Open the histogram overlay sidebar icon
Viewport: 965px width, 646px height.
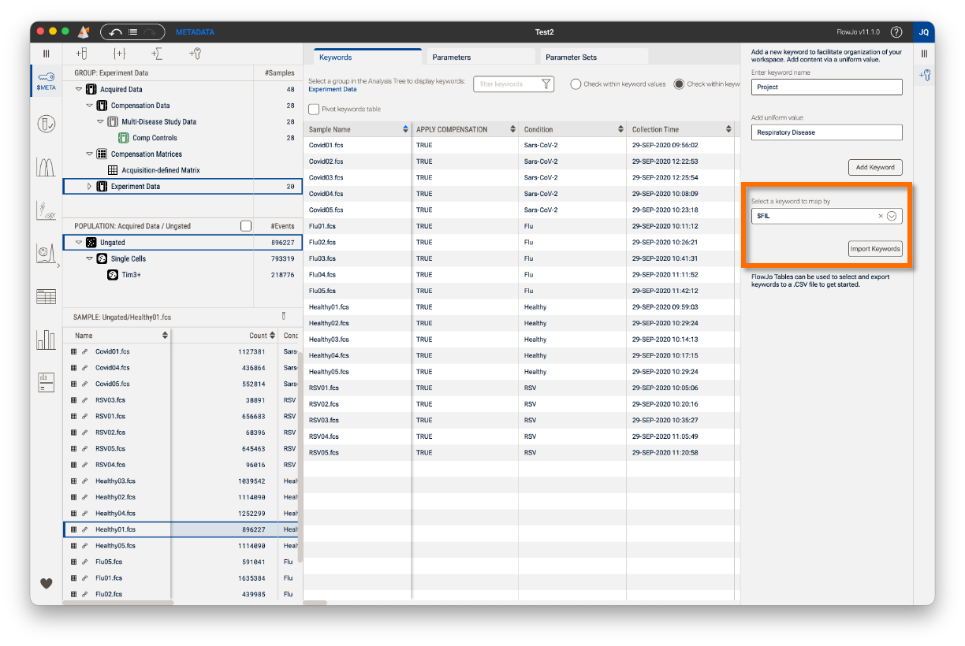coord(46,166)
